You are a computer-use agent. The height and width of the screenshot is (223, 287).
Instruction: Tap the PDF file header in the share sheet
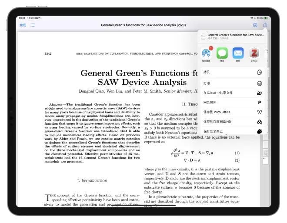click(x=233, y=37)
